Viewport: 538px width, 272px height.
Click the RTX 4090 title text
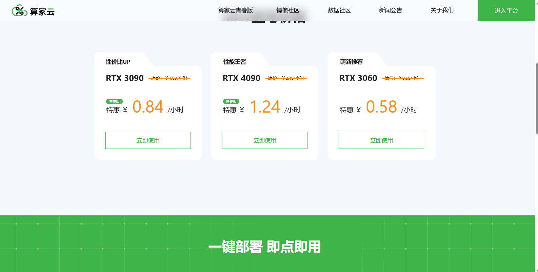[241, 78]
